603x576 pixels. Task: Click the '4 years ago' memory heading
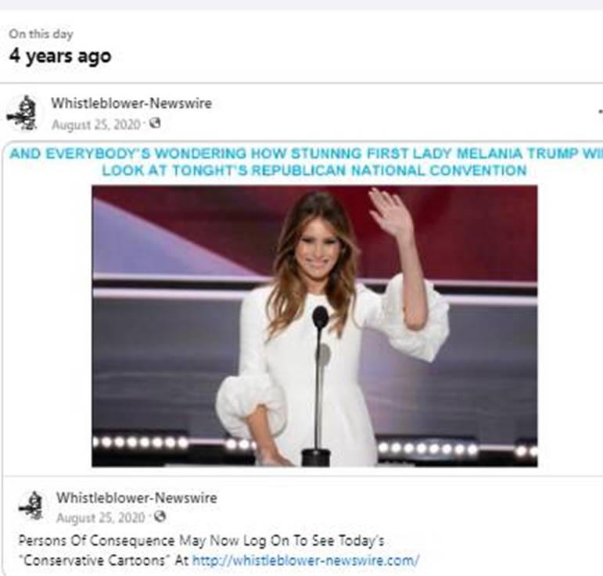click(x=60, y=56)
